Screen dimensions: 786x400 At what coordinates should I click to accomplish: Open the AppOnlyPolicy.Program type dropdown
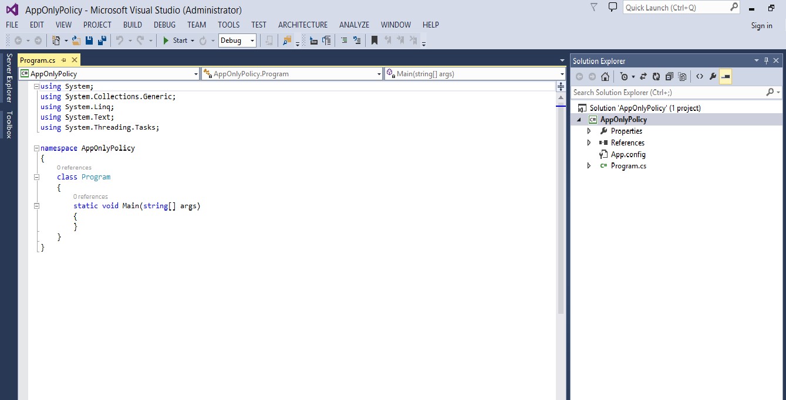click(292, 74)
